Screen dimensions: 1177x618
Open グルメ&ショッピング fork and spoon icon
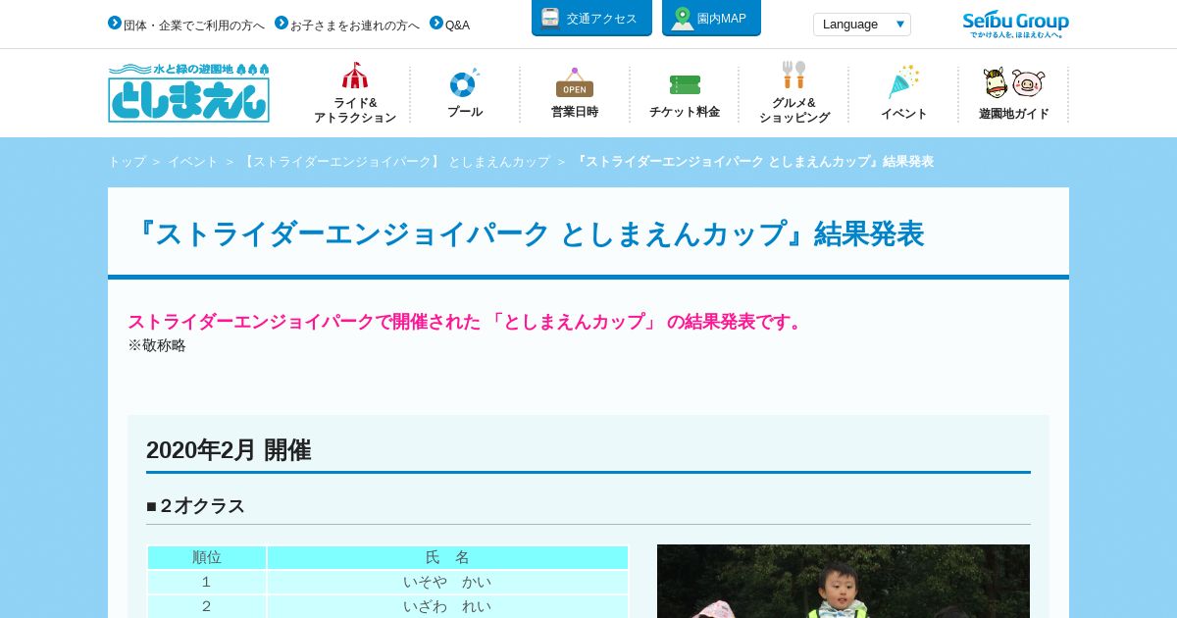click(x=793, y=76)
